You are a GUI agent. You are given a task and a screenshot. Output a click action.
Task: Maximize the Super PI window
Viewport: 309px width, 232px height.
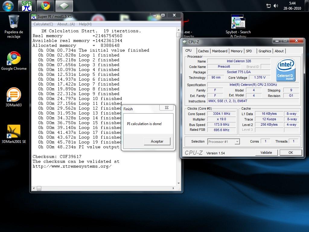(163, 15)
